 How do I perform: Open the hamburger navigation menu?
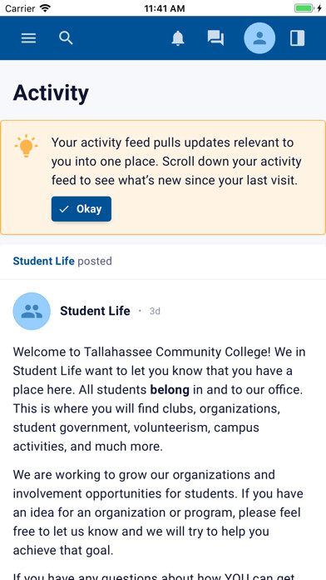coord(28,38)
